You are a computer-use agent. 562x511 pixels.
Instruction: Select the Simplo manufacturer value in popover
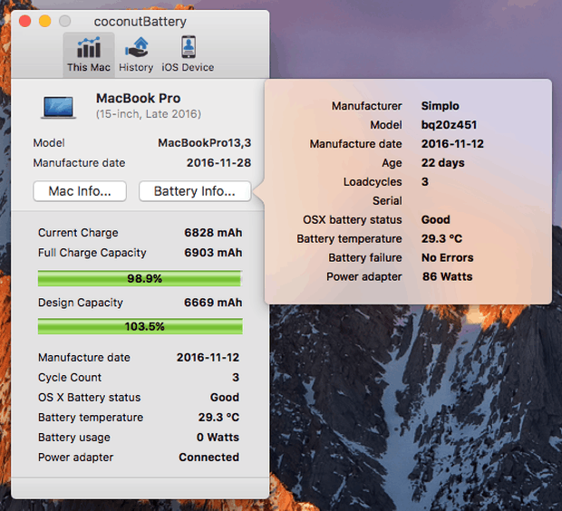coord(441,106)
